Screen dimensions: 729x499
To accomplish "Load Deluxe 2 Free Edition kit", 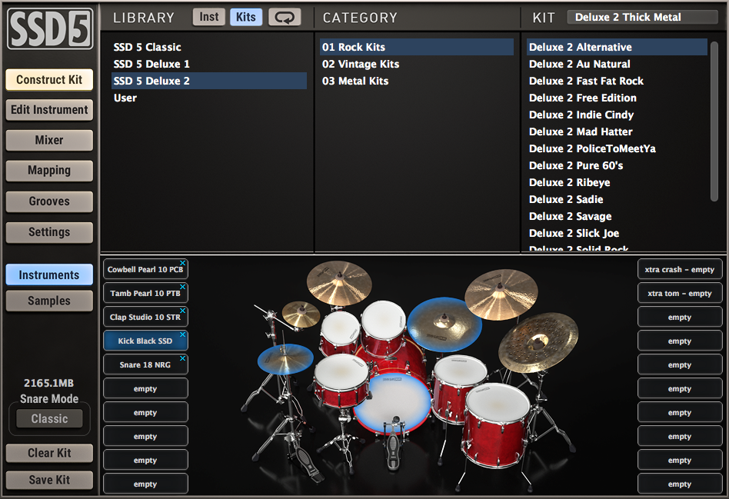I will [x=617, y=98].
